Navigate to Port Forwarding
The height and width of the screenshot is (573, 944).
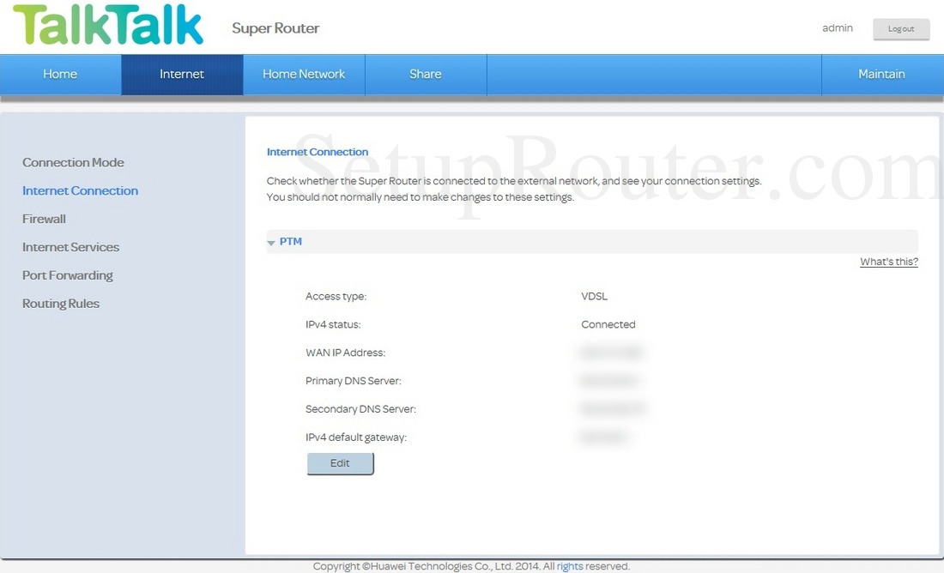point(68,275)
